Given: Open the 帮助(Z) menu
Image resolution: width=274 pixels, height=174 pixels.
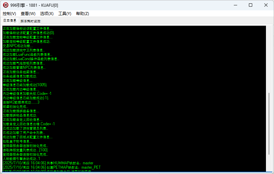Looking at the screenshot, I should [82, 14].
